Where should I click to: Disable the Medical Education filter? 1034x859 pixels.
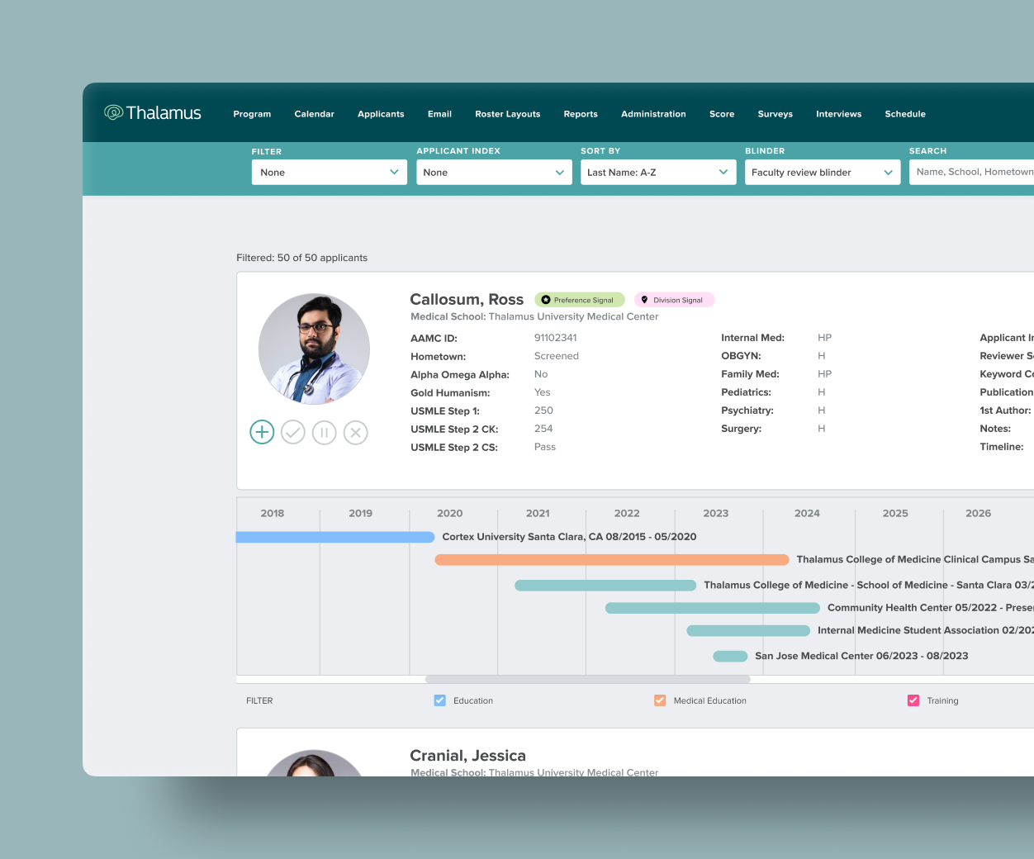pyautogui.click(x=660, y=700)
